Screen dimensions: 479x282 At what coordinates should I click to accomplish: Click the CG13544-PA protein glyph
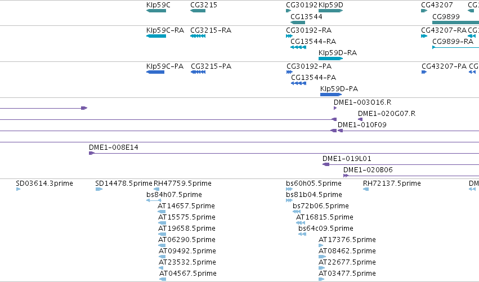point(298,83)
